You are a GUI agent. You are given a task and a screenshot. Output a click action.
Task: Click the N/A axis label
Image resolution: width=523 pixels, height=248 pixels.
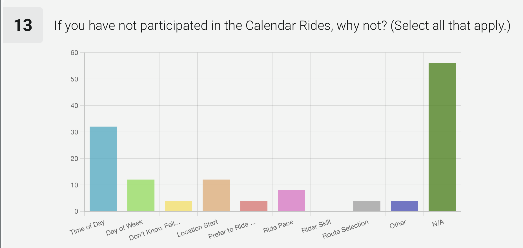438,223
